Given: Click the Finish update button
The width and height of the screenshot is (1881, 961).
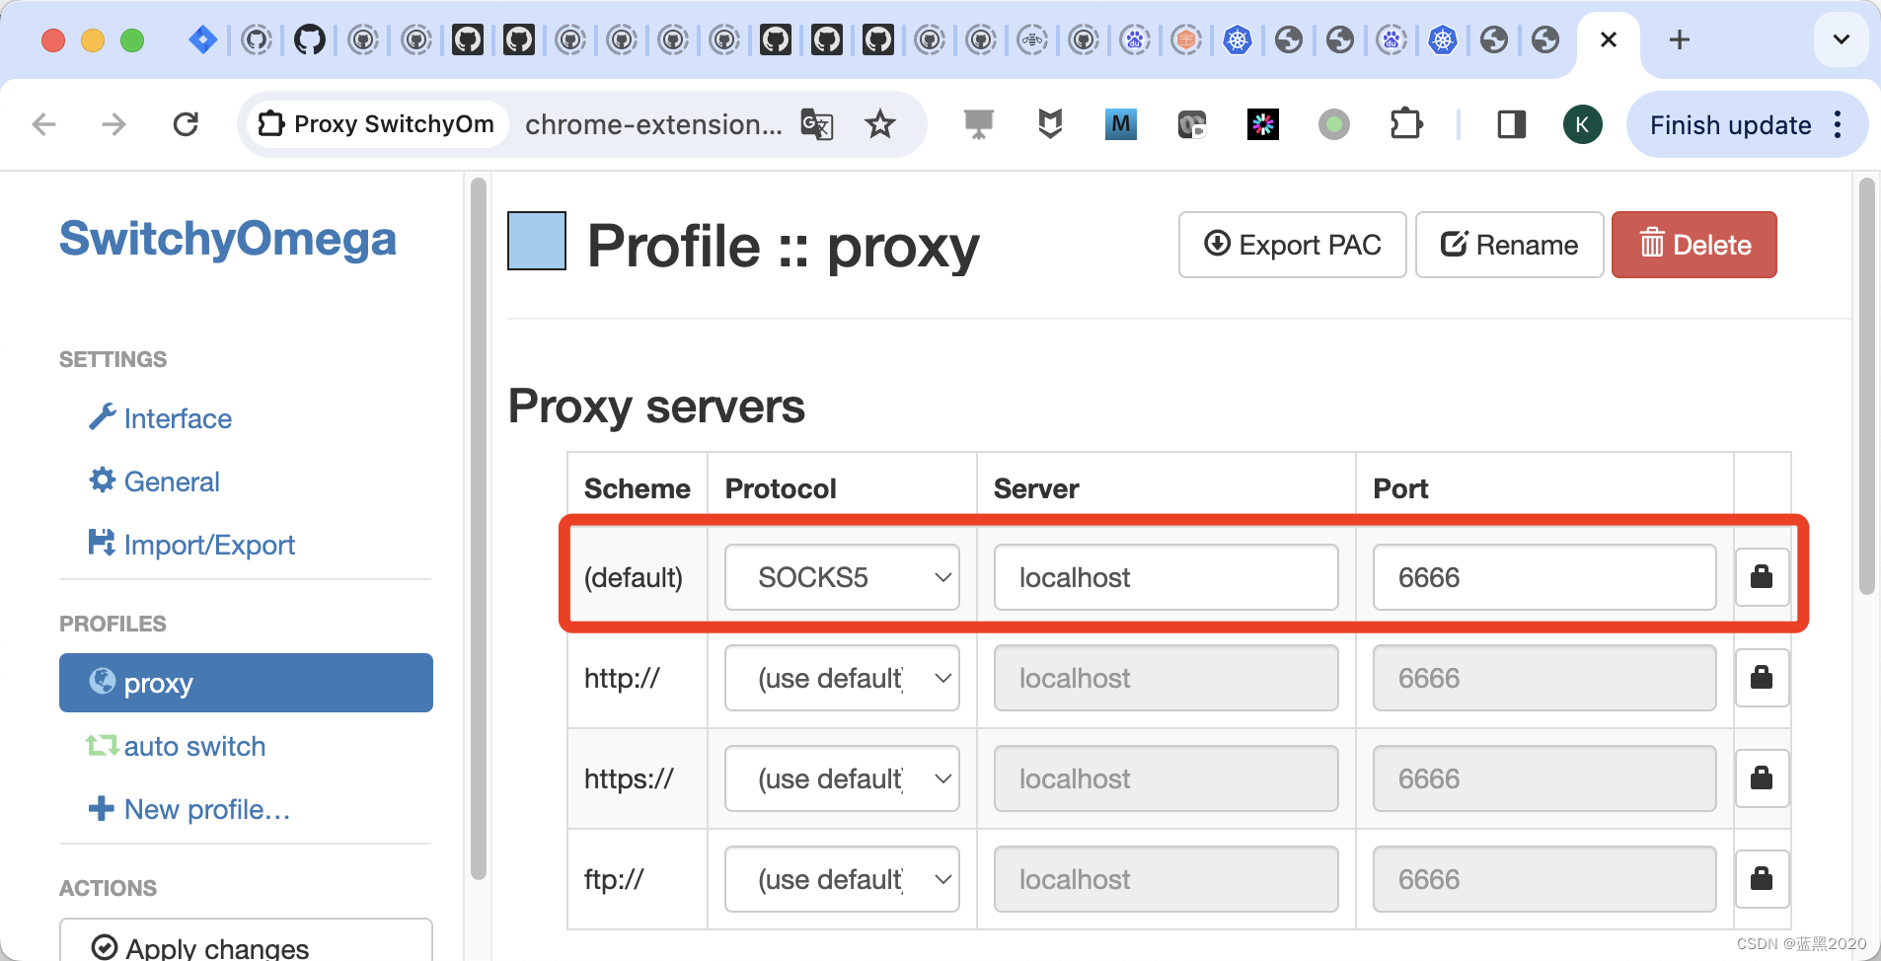Looking at the screenshot, I should tap(1730, 124).
